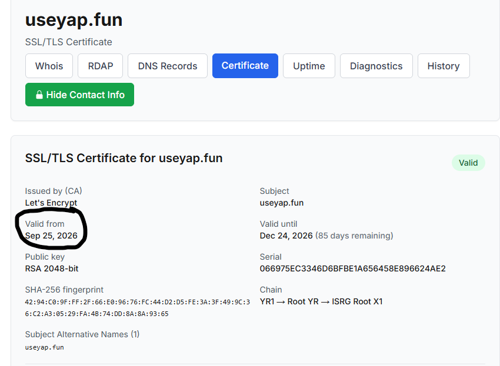
Task: Click the Issued by (CA) label
Action: coord(54,191)
